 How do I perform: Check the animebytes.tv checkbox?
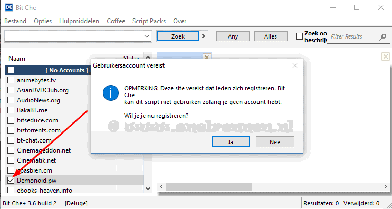pos(11,80)
